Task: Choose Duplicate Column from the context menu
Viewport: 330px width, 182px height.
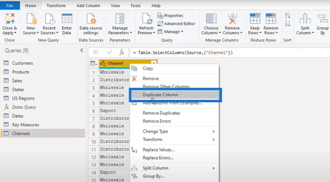Action: 174,95
